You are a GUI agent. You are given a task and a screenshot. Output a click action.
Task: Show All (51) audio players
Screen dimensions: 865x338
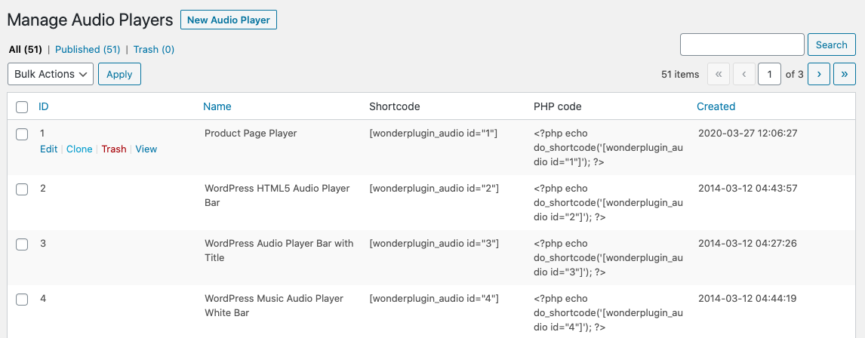pos(25,50)
